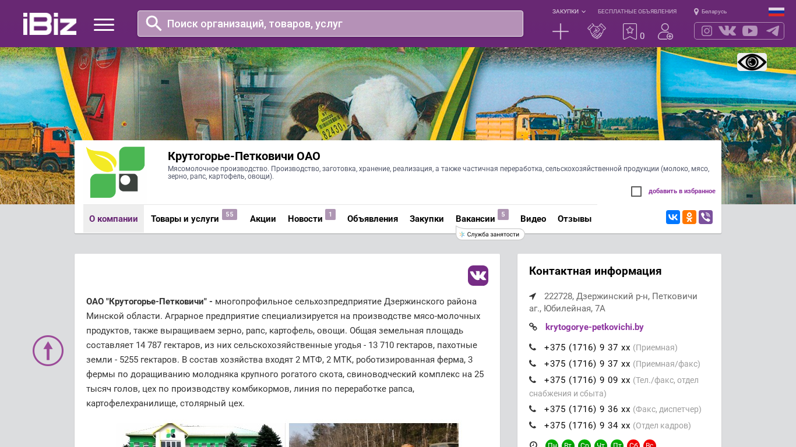This screenshot has width=796, height=447.
Task: Switch to the Товары и услуги tab
Action: [x=185, y=219]
